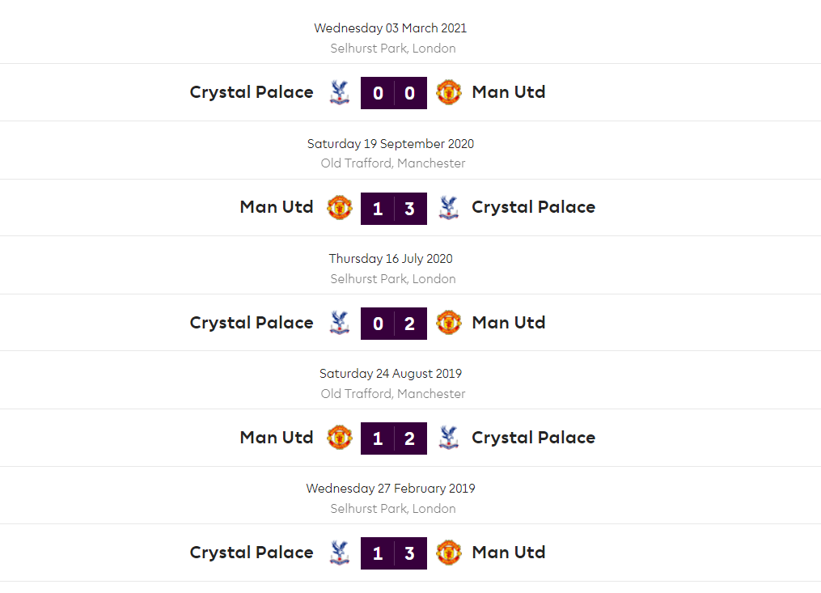Screen dimensions: 821x593
Task: Open the 1-3 score from 27 February 2019
Action: 394,553
